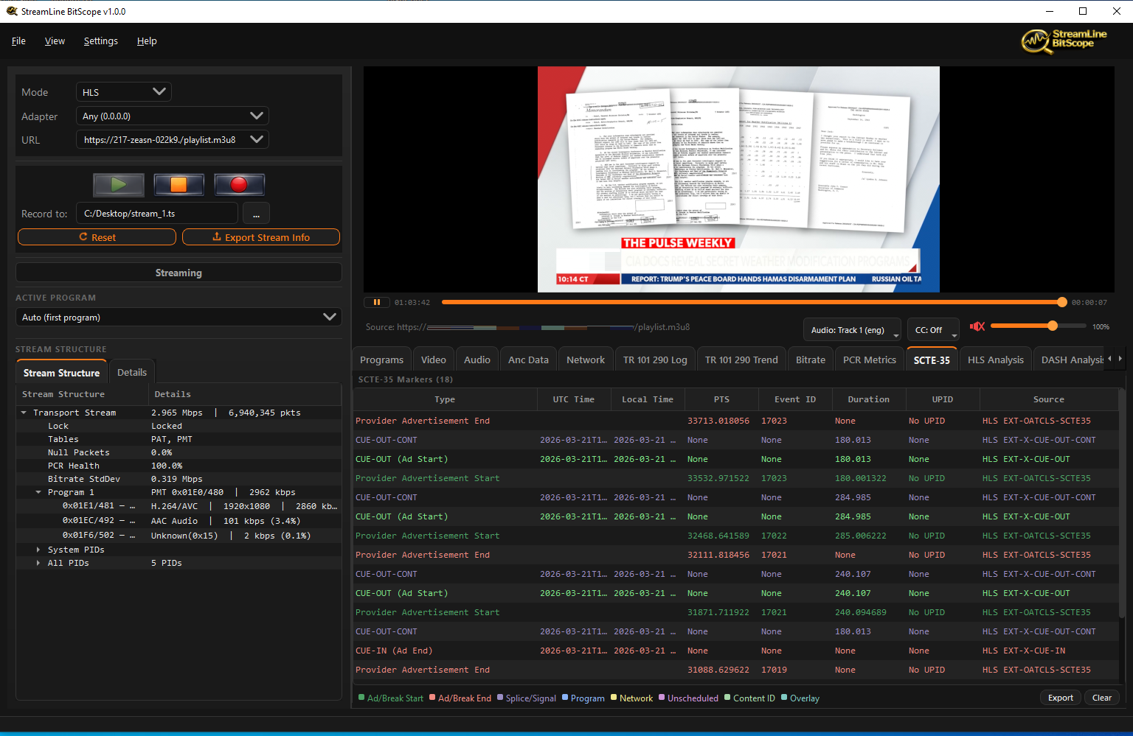Collapse the Transport Stream tree node
This screenshot has height=736, width=1133.
point(24,413)
